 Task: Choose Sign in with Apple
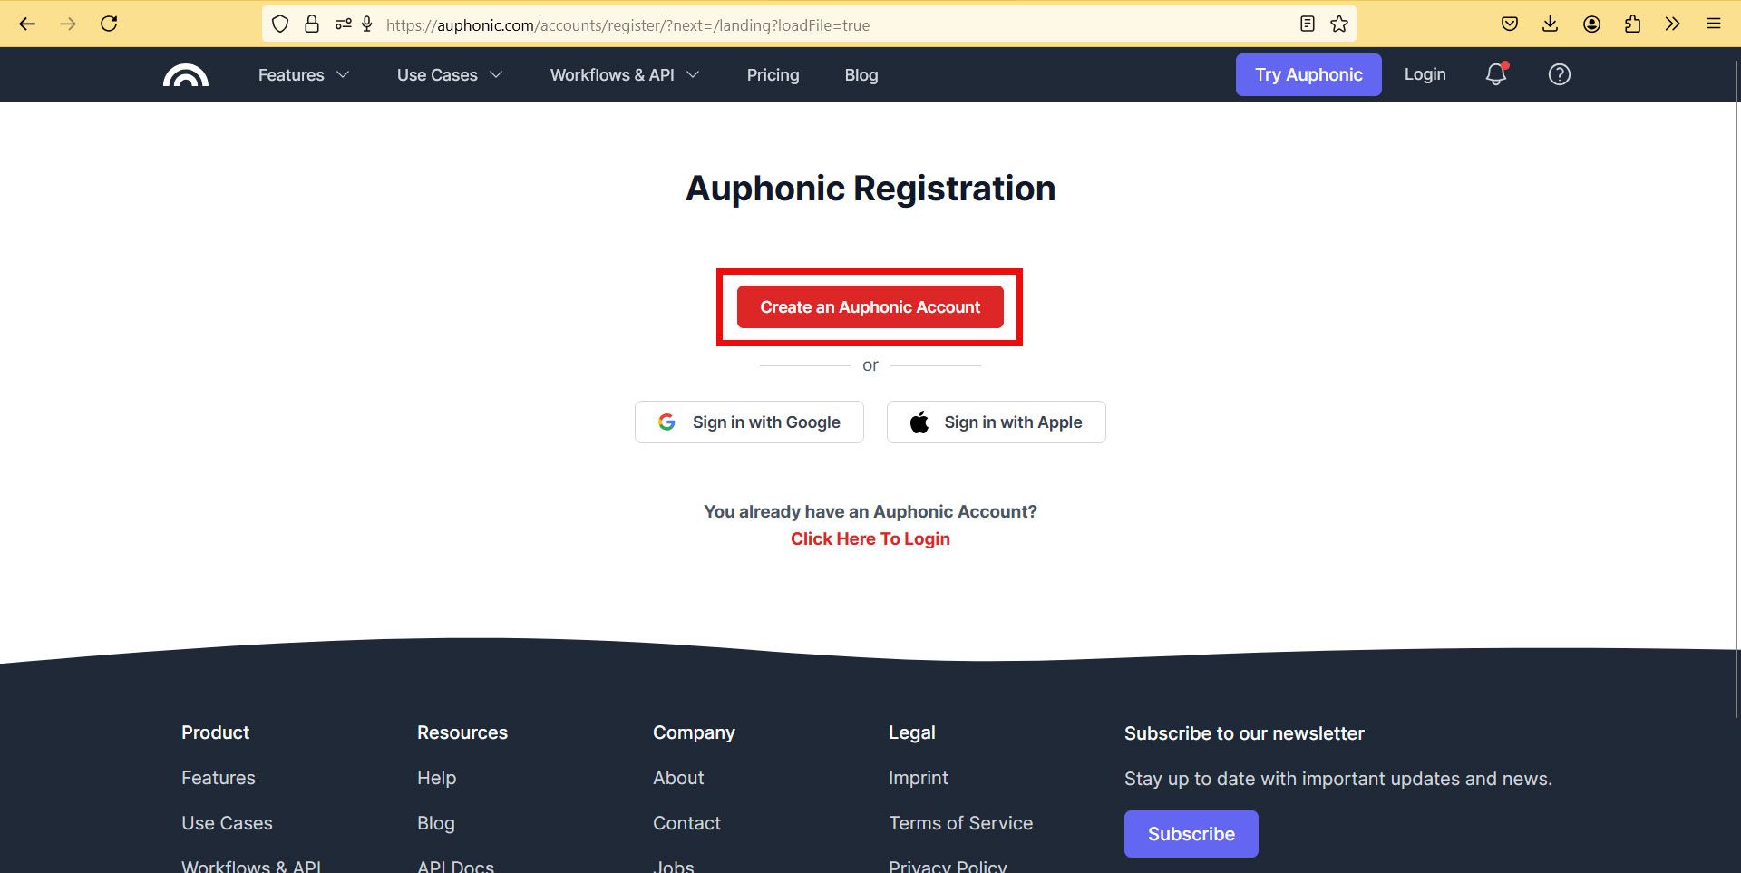(x=996, y=422)
